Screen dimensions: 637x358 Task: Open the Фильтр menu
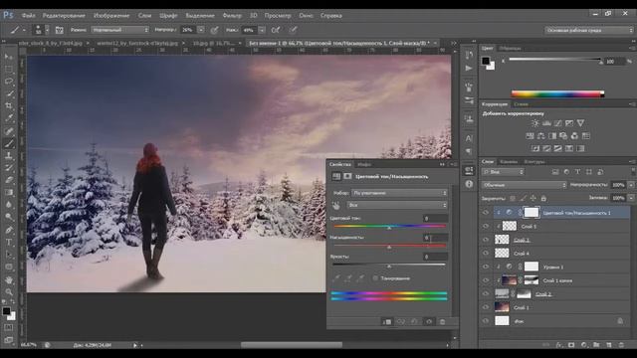click(232, 16)
